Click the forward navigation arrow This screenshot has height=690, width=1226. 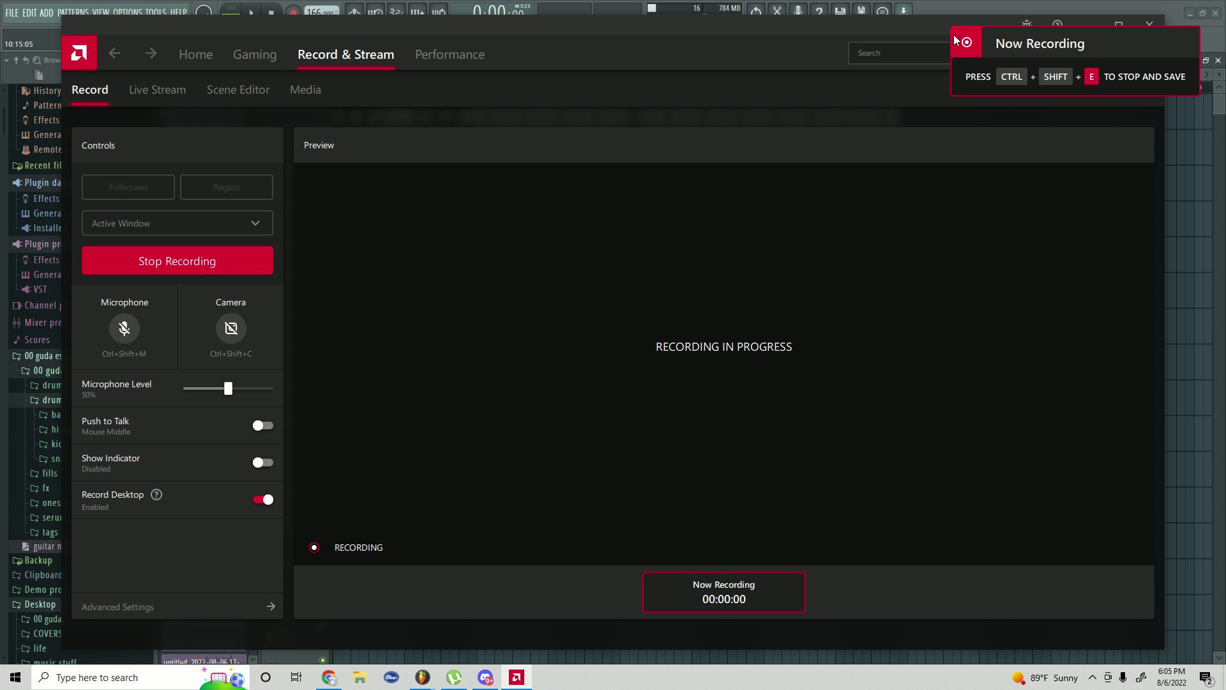tap(151, 54)
